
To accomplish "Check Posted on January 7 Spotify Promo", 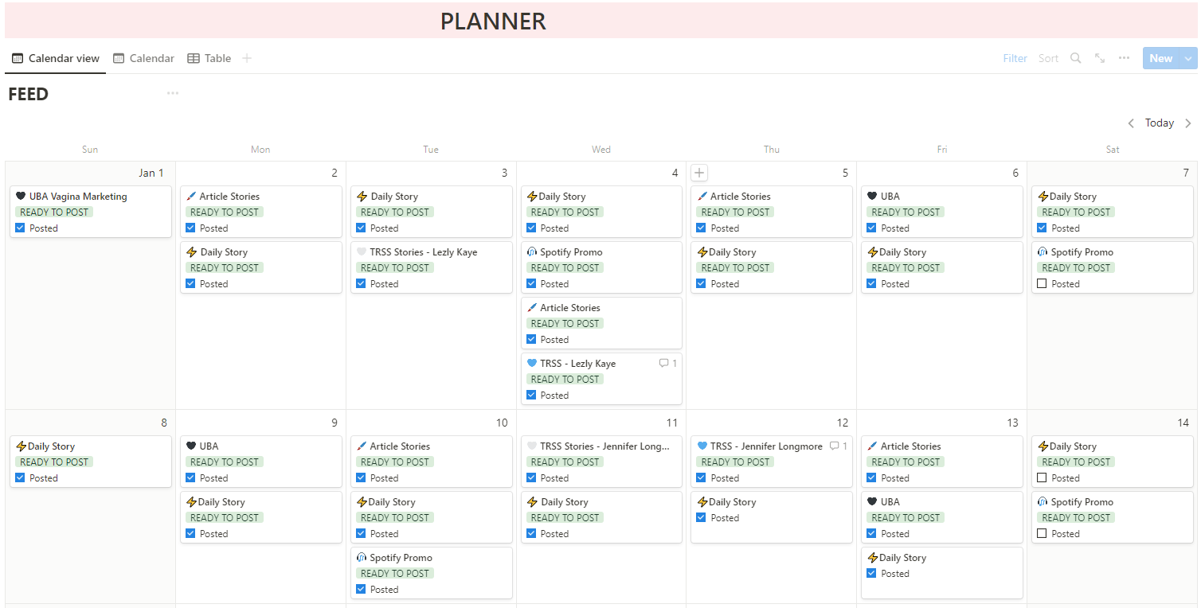I will click(1043, 284).
